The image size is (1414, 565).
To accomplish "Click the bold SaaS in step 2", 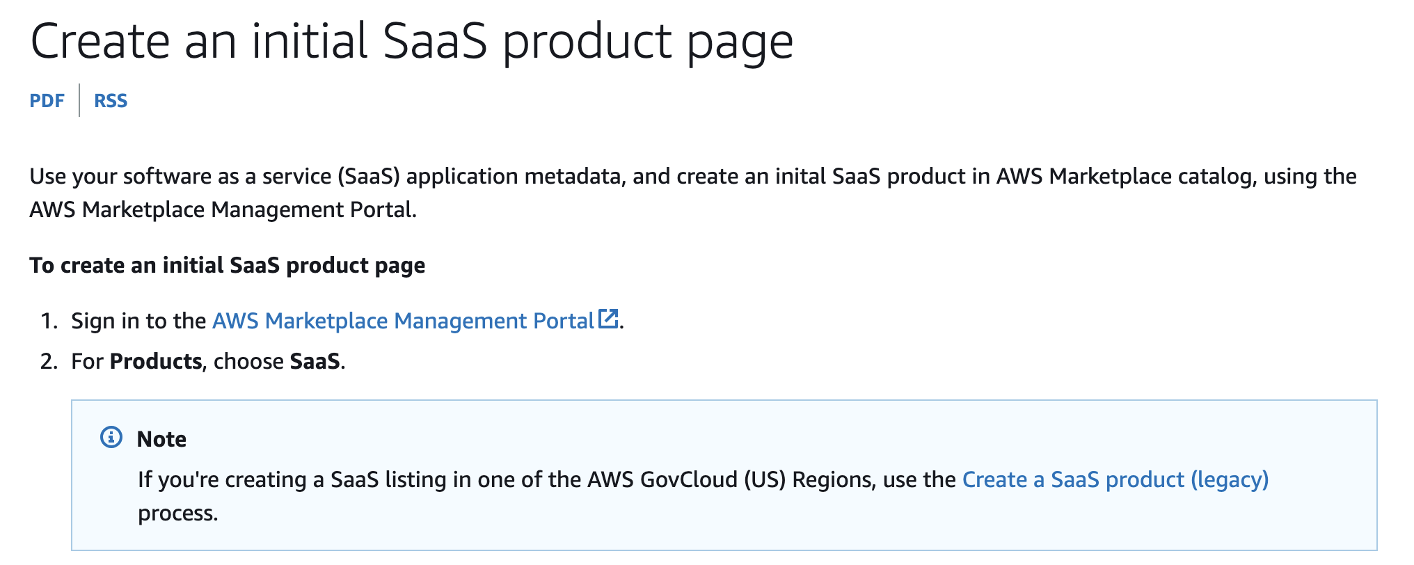I will point(315,361).
